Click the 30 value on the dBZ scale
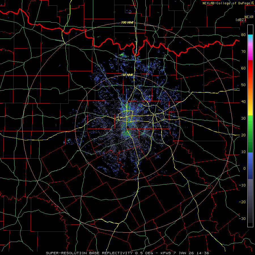Image resolution: width=255 pixels, height=255 pixels. tap(243, 118)
